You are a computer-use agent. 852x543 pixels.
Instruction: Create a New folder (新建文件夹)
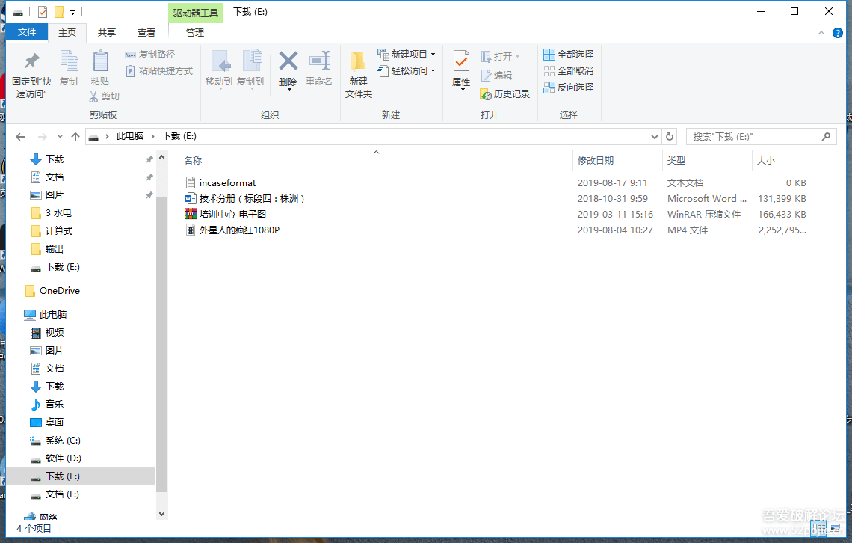pos(359,75)
